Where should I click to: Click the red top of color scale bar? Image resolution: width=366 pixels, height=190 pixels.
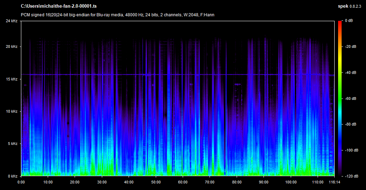tap(340, 23)
